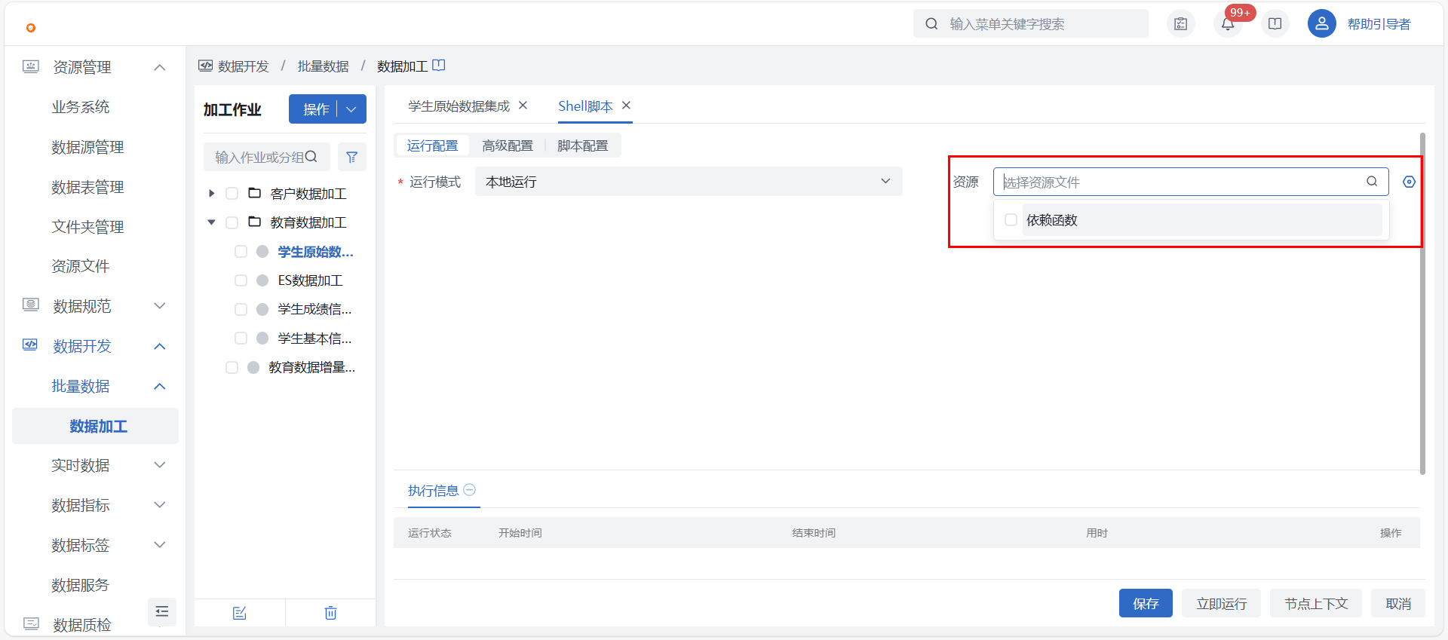Collapse the 批量数据 submenu chevron

tap(160, 386)
